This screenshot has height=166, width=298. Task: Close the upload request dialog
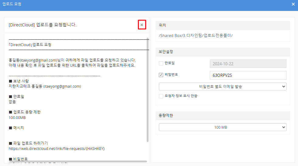293,4
